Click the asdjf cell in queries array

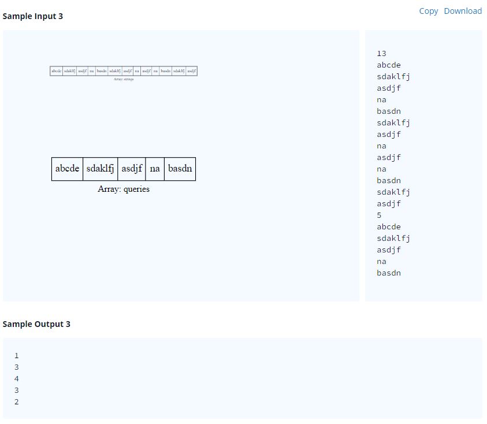(132, 169)
